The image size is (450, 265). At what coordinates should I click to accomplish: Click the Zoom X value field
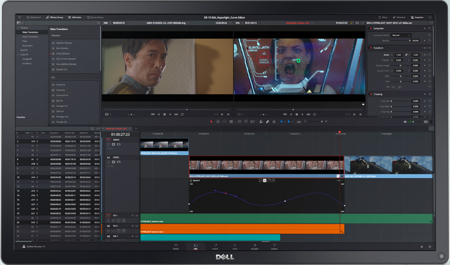[x=398, y=55]
